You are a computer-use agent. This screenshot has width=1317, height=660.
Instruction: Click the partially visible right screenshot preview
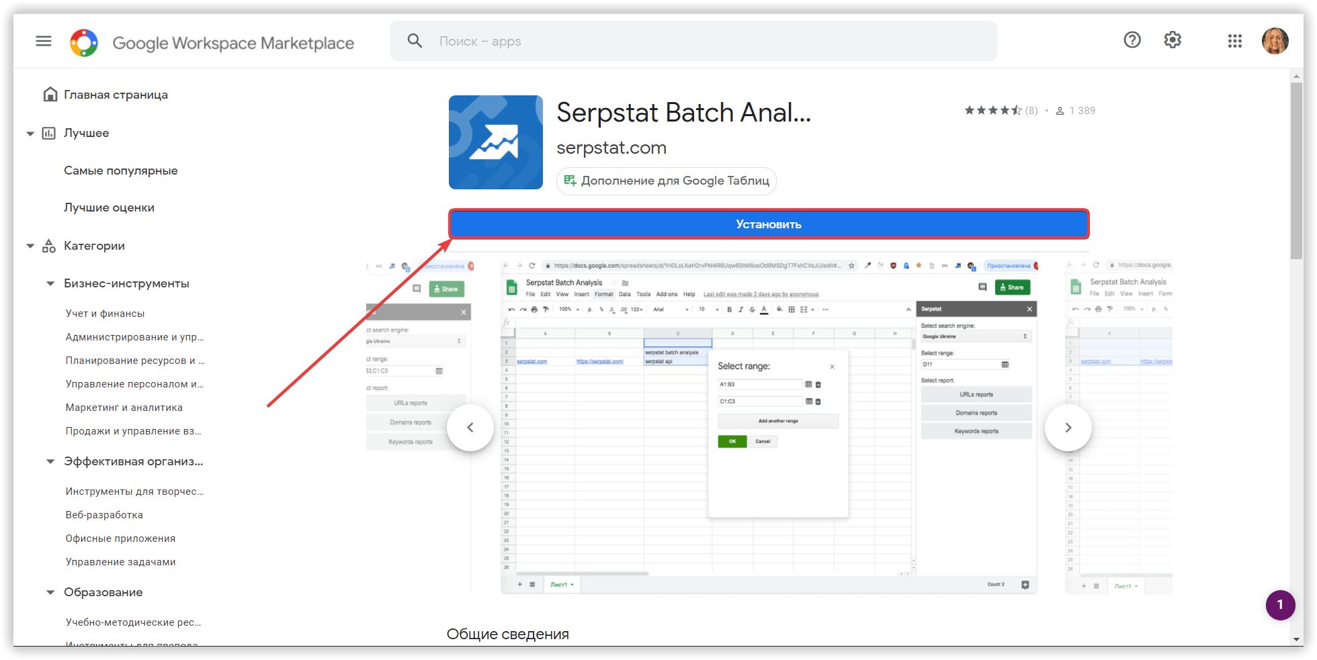[1119, 427]
